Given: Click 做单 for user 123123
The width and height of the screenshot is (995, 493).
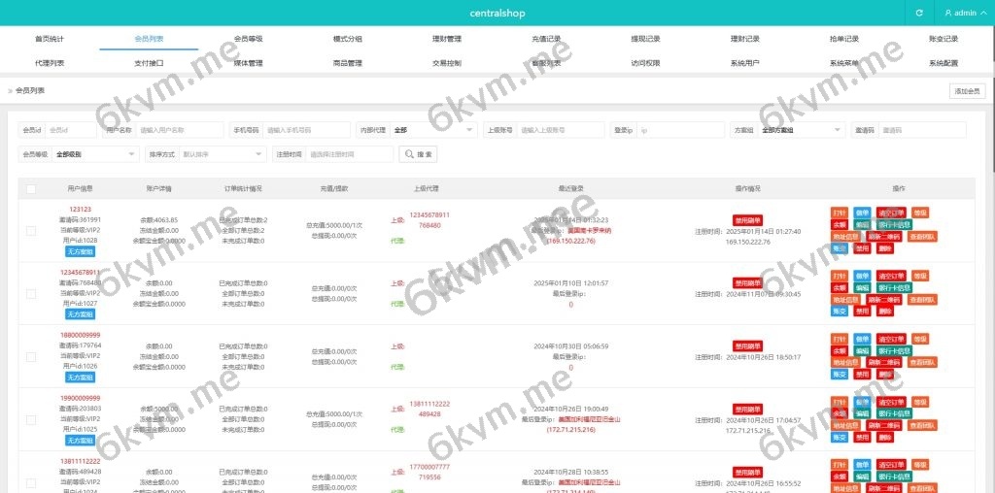Looking at the screenshot, I should (x=862, y=213).
